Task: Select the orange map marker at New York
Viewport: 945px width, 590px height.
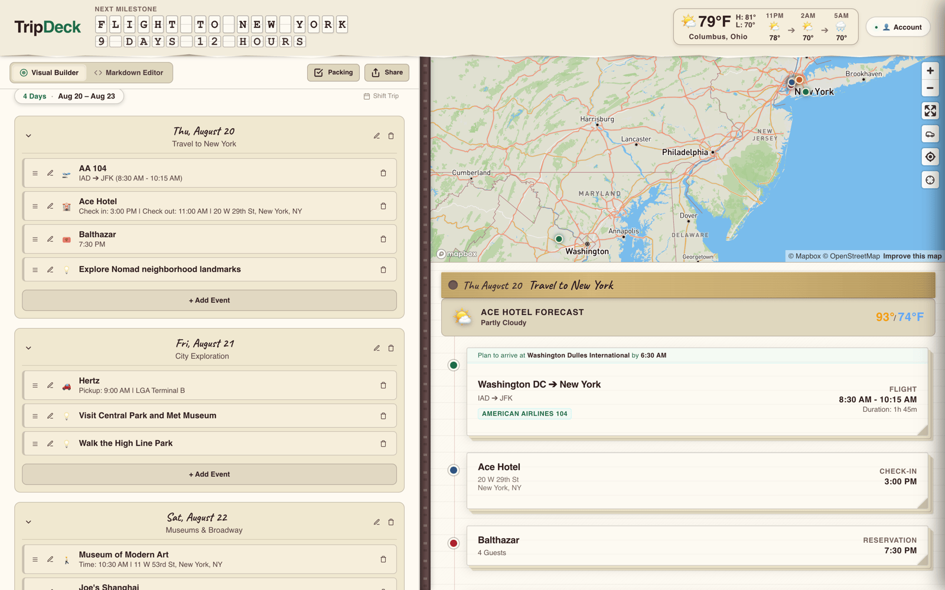Action: click(799, 80)
